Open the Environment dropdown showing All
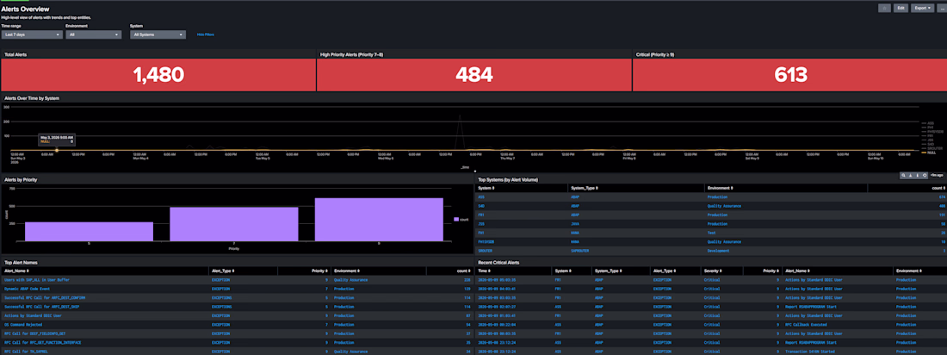Screen dimensions: 947x355 (93, 34)
